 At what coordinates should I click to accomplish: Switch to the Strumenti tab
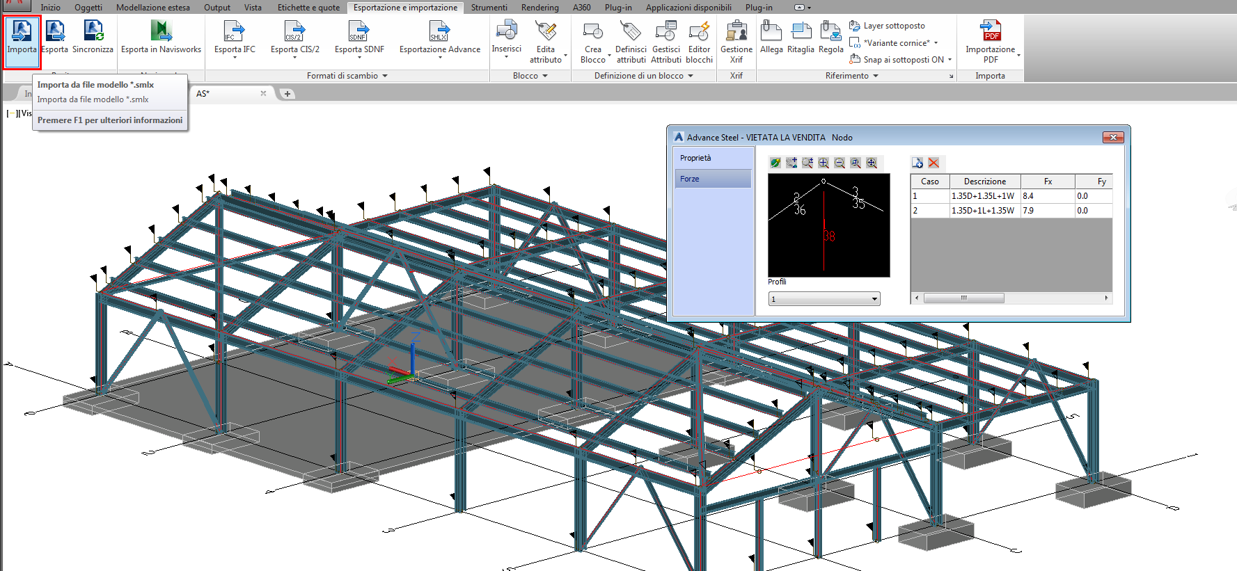click(x=489, y=8)
